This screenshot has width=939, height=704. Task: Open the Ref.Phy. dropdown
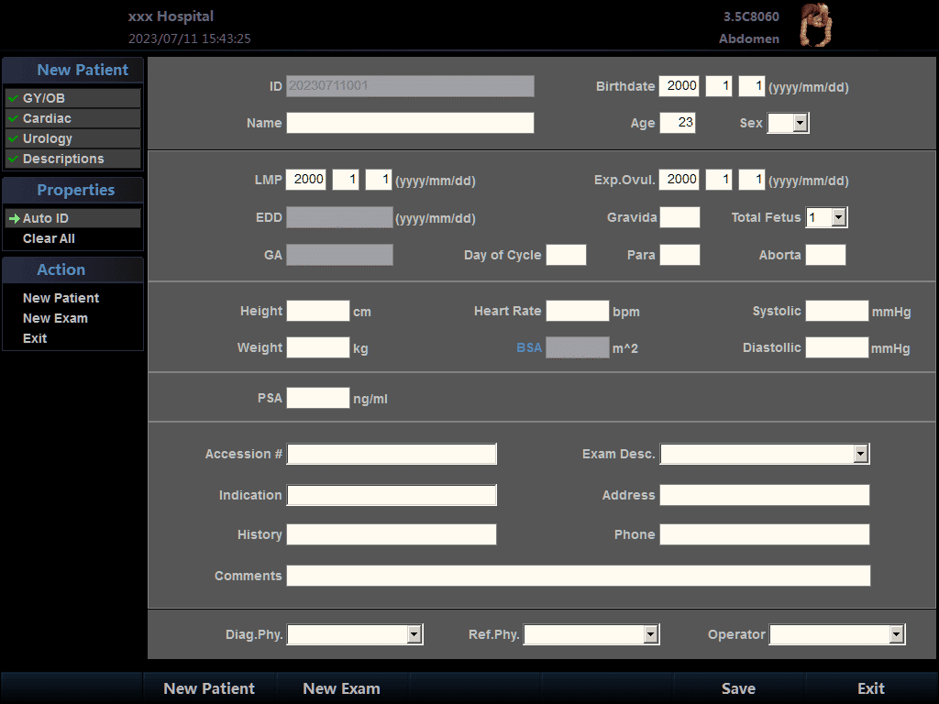[650, 634]
